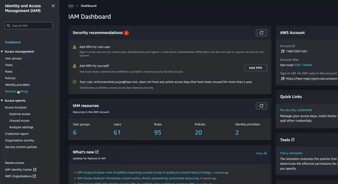The image size is (338, 184).
Task: Open Service control policies in sidebar
Action: 21,147
